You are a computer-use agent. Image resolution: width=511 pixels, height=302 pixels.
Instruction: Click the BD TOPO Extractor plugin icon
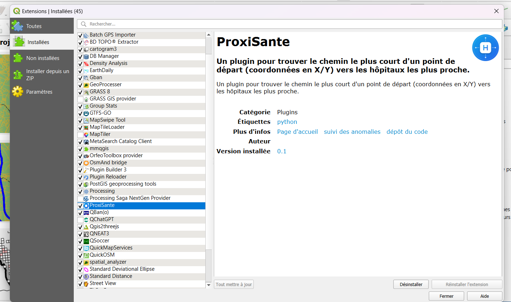point(86,42)
